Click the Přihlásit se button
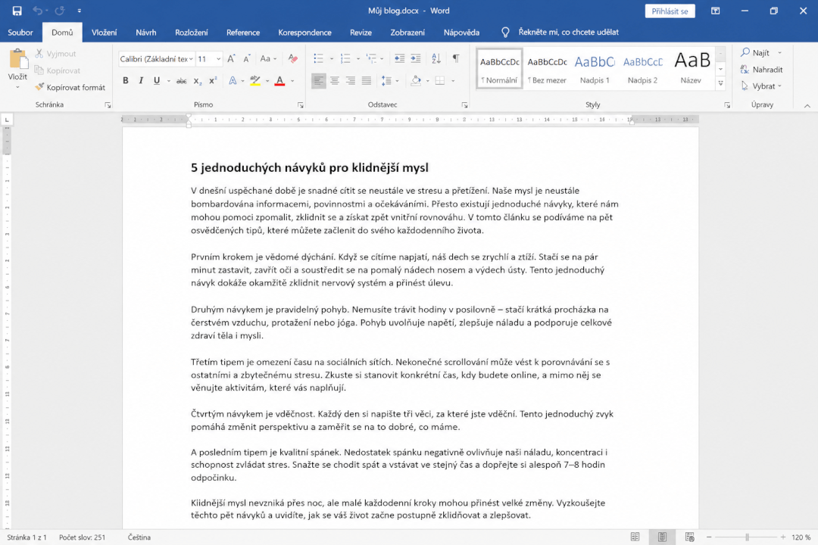818x545 pixels. tap(670, 11)
